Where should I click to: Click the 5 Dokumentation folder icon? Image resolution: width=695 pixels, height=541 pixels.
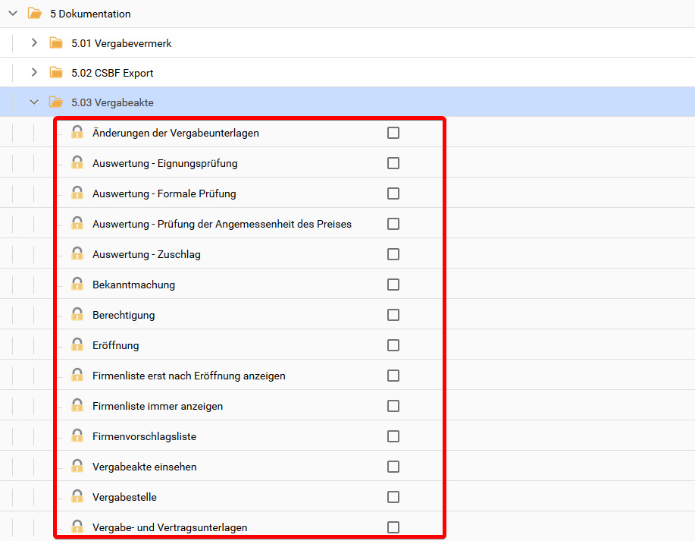35,14
